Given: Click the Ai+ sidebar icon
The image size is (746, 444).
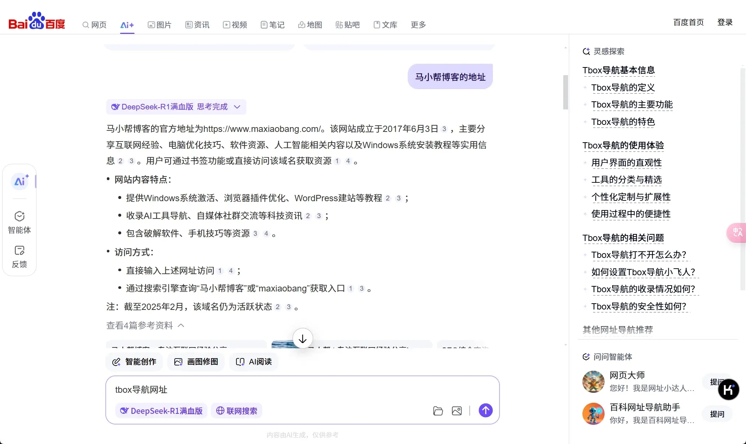Looking at the screenshot, I should tap(20, 181).
